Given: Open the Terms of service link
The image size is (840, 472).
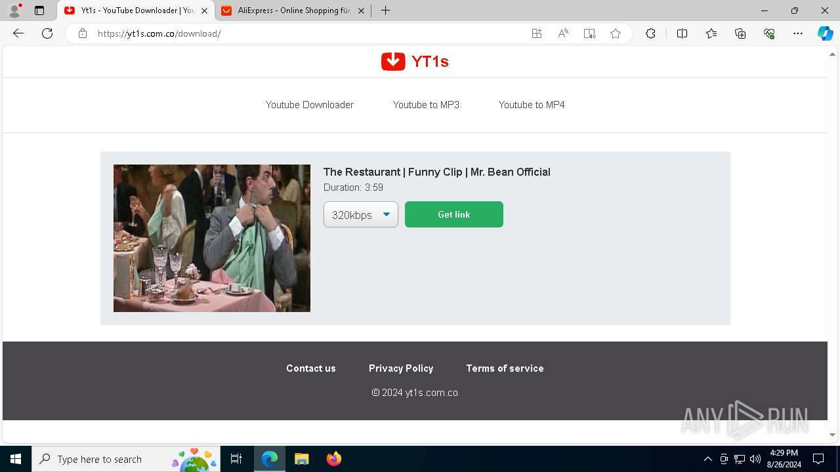Looking at the screenshot, I should pyautogui.click(x=505, y=368).
